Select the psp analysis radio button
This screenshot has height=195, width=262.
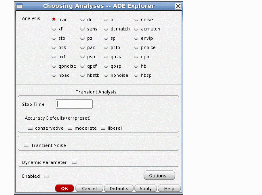83,57
